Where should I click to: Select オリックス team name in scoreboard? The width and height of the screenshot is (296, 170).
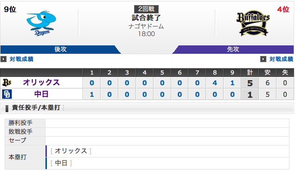click(x=41, y=82)
